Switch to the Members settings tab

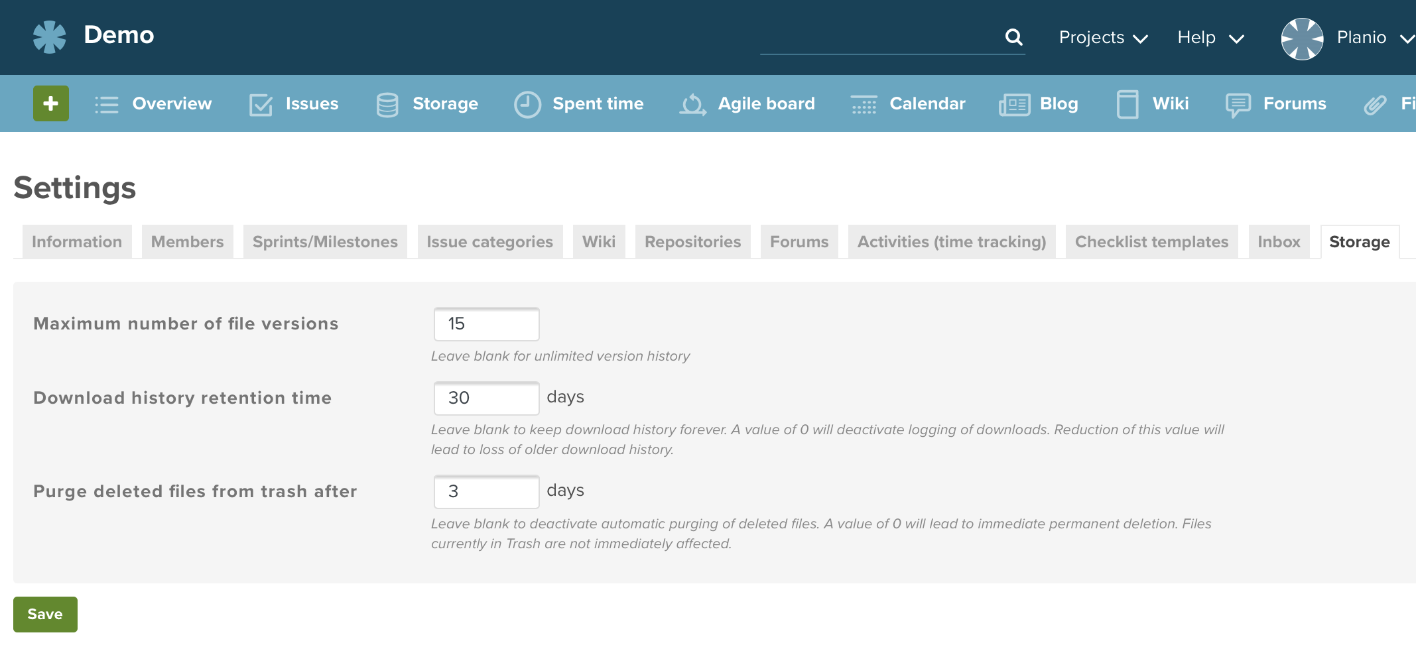pyautogui.click(x=187, y=242)
